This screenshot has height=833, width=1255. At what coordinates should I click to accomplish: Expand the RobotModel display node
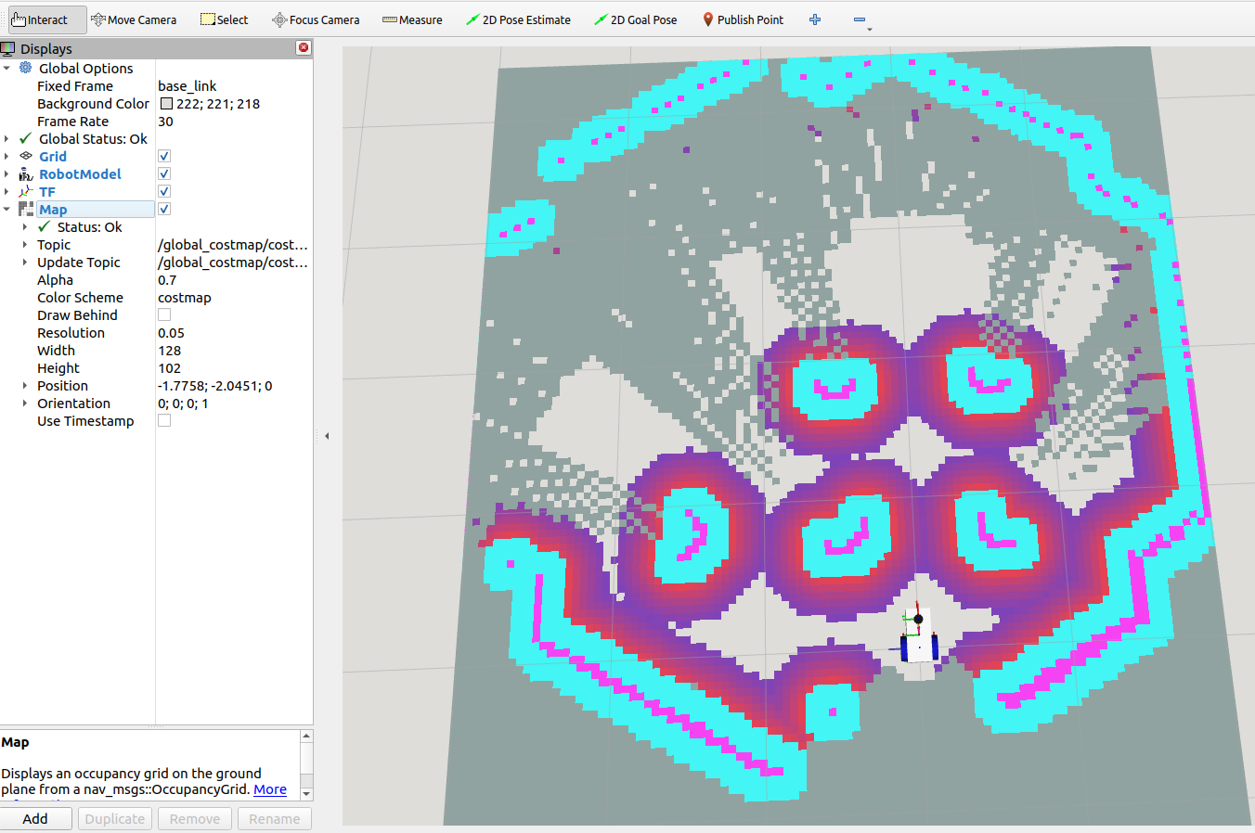pyautogui.click(x=6, y=173)
